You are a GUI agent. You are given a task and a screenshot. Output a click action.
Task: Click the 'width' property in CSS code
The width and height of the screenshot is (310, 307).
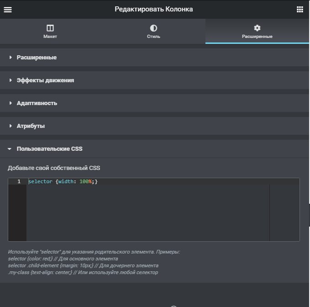(66, 181)
